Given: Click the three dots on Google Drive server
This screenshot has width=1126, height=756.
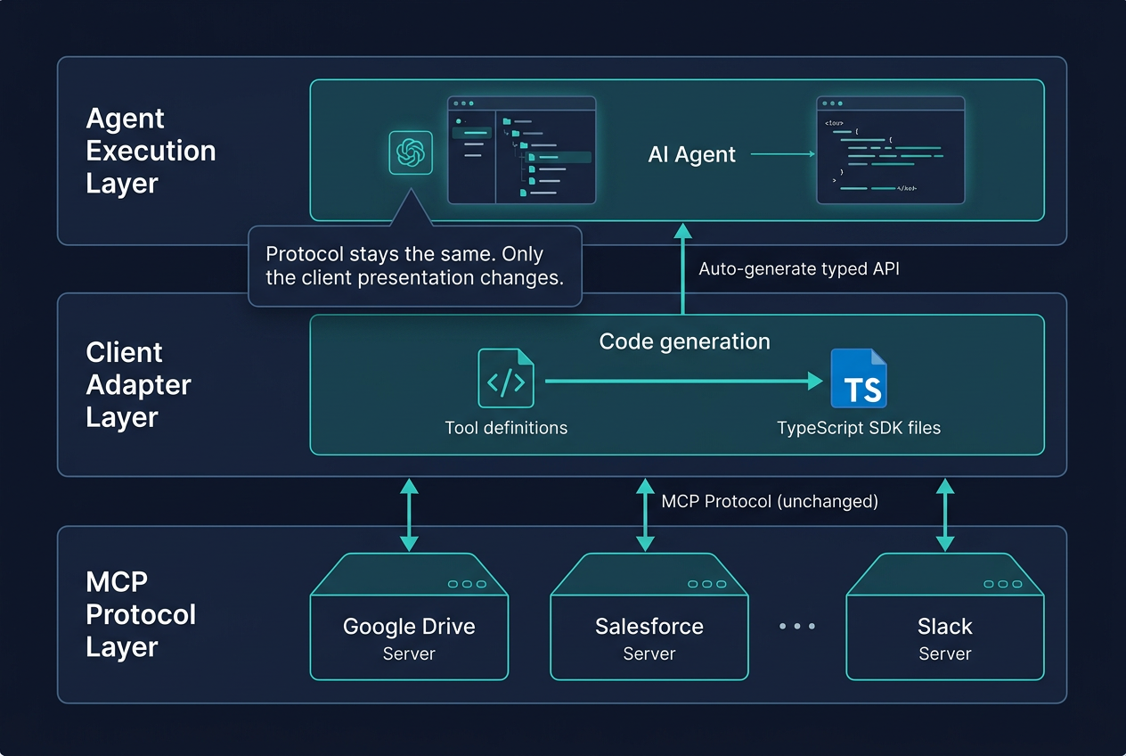Looking at the screenshot, I should [x=467, y=584].
